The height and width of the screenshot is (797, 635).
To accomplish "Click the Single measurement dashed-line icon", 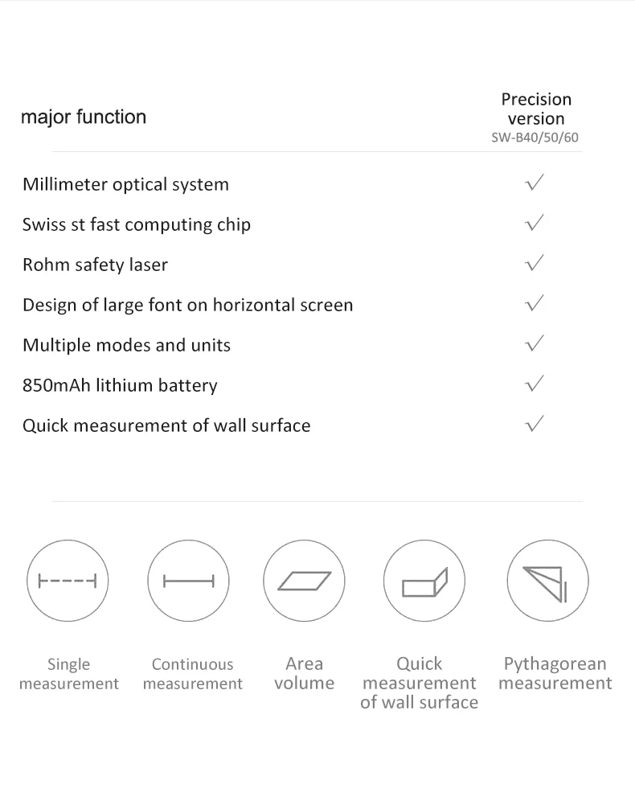I will point(68,581).
